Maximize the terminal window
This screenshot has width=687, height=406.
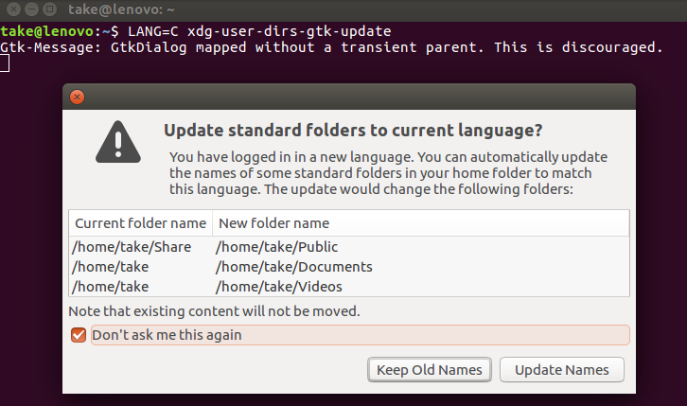[x=49, y=9]
